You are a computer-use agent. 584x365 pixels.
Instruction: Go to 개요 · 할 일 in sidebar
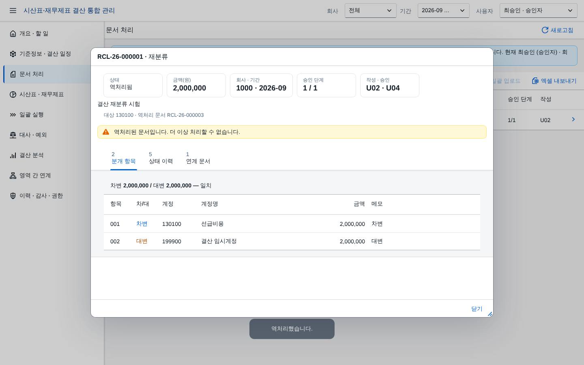click(x=54, y=34)
